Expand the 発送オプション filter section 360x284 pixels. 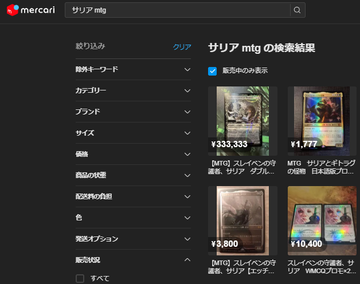[x=133, y=239]
